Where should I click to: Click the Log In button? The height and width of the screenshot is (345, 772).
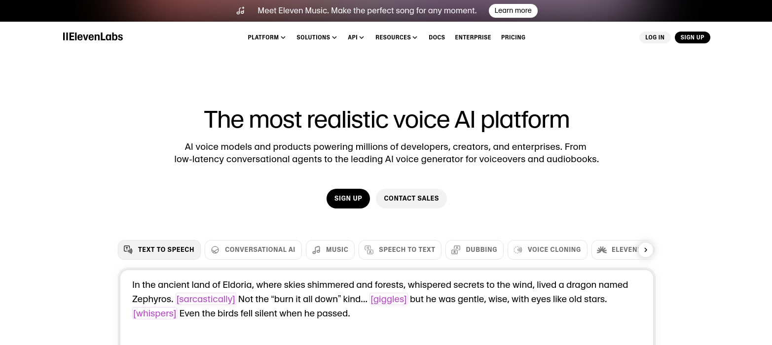pos(655,37)
